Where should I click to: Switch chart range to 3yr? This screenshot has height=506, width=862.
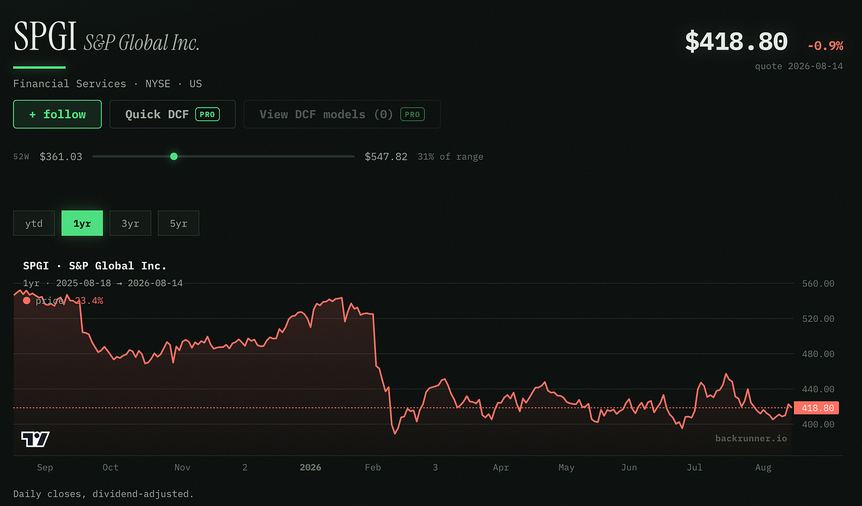tap(130, 223)
